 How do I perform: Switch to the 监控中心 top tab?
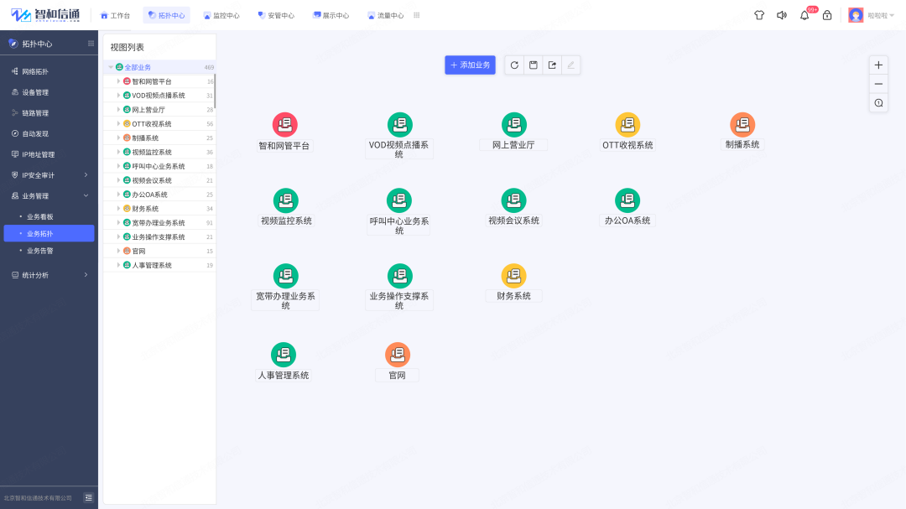coord(221,16)
